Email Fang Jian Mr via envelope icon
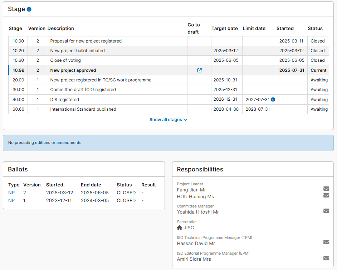This screenshot has width=337, height=270. [x=326, y=189]
